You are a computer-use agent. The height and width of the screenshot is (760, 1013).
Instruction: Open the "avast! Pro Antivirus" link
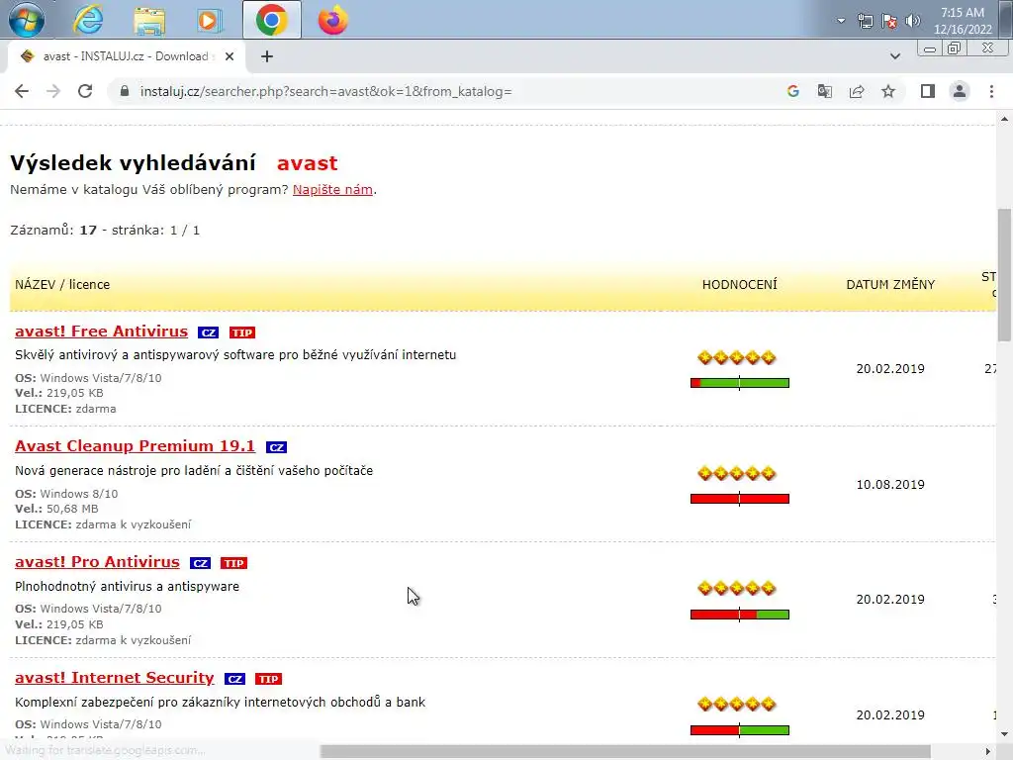[97, 562]
